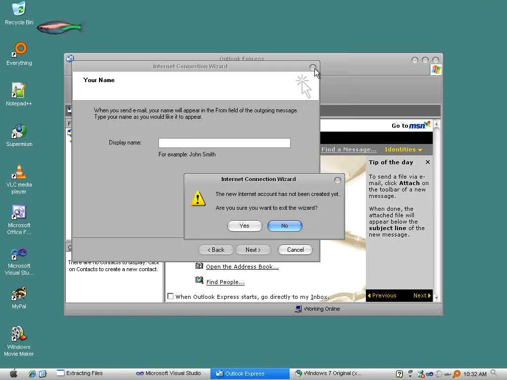Click No to stay in the wizard
Viewport: 507px width, 380px height.
pos(285,226)
